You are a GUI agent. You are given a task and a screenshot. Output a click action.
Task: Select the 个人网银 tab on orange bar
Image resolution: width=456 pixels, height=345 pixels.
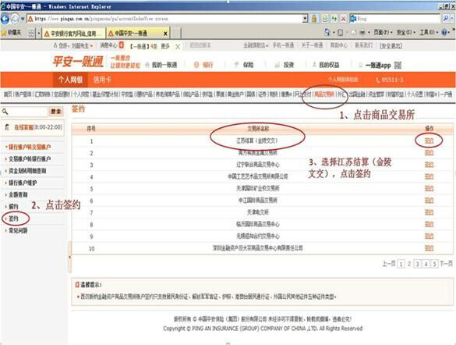pos(70,80)
